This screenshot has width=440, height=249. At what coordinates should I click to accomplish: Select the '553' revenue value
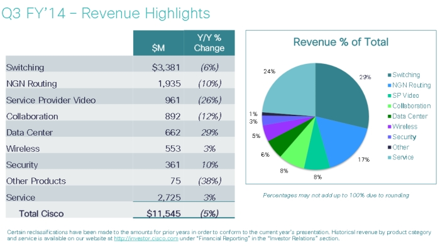(x=173, y=149)
